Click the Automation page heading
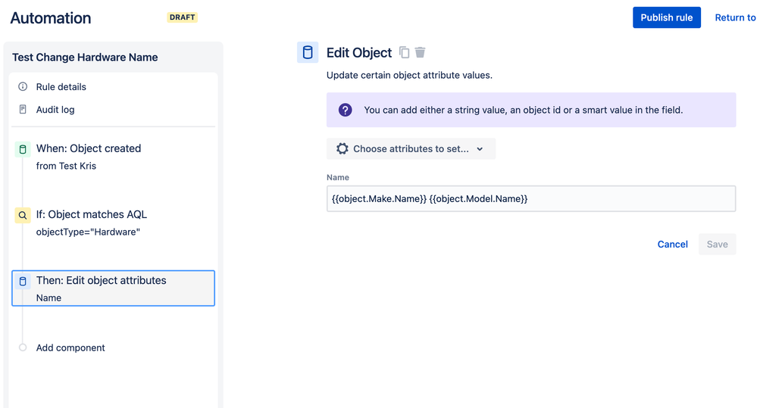 point(51,18)
